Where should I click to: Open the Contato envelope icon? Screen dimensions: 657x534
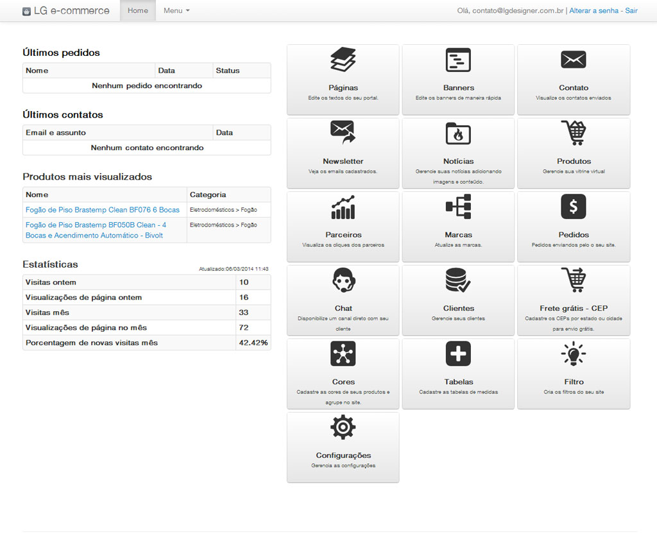[574, 60]
